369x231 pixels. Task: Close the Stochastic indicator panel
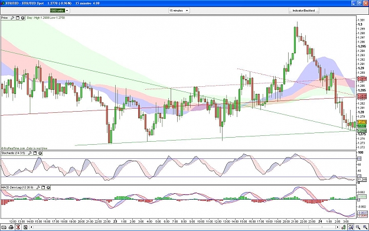point(40,153)
